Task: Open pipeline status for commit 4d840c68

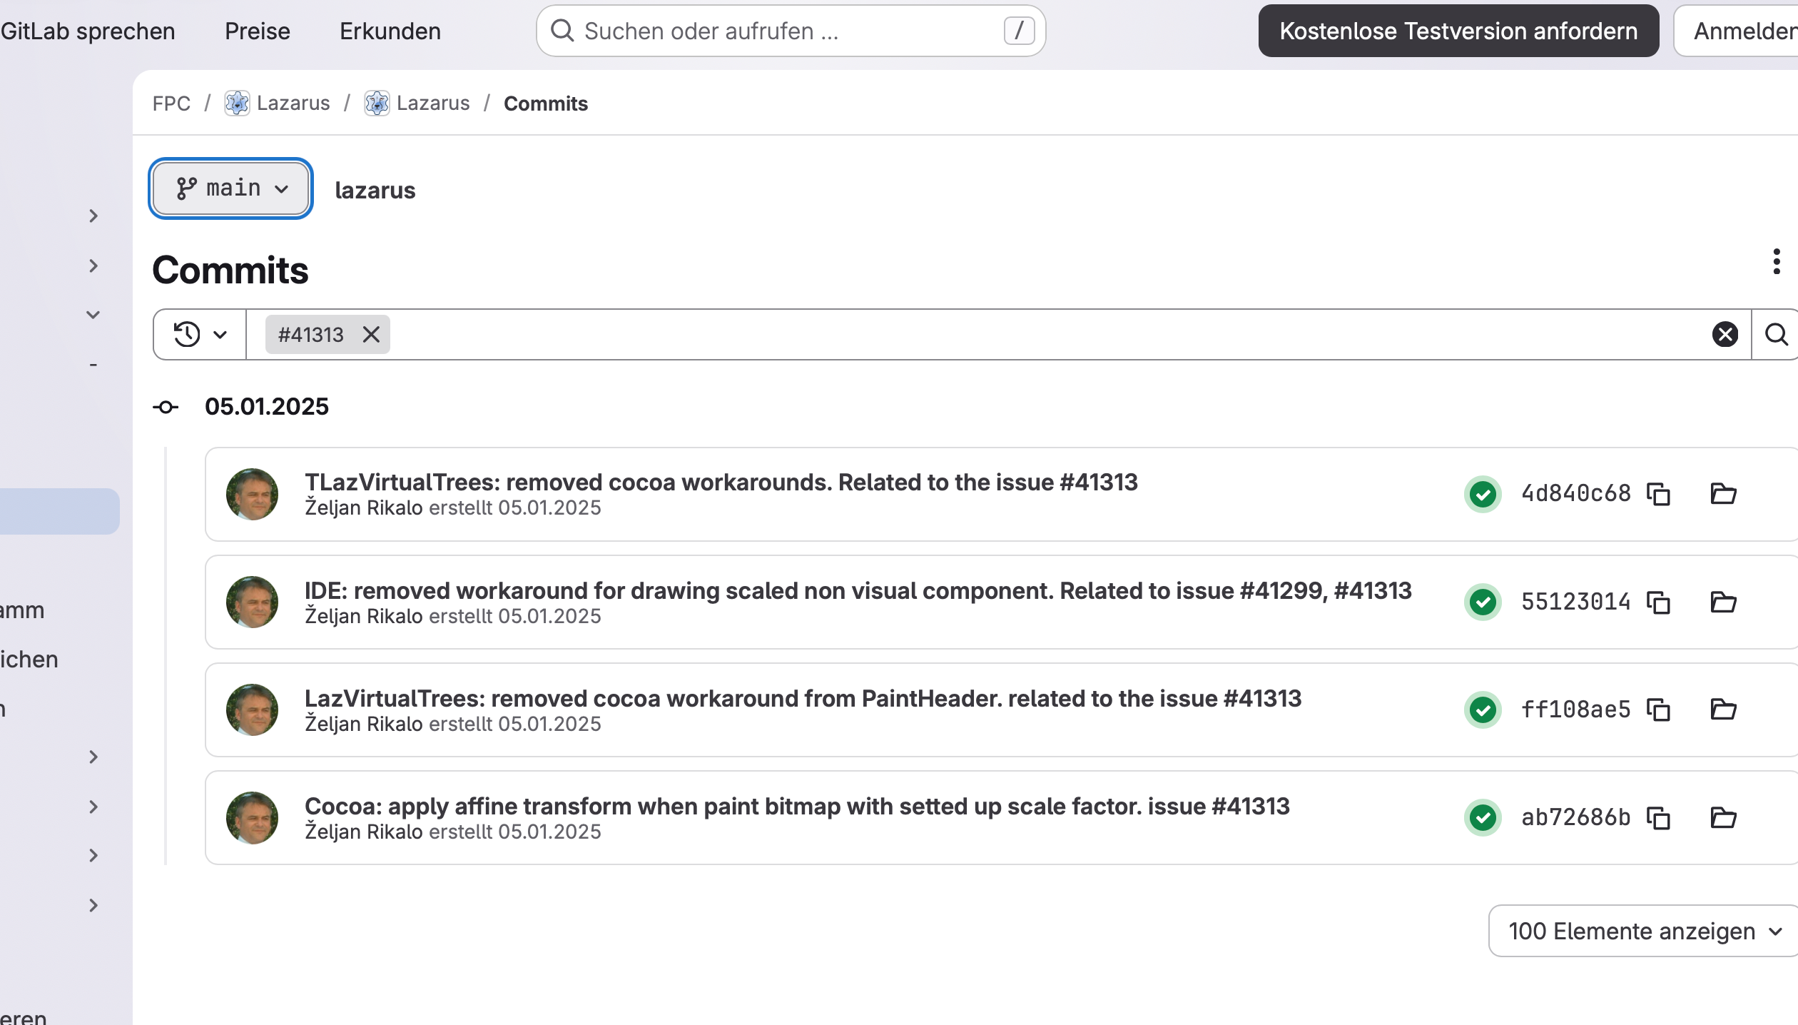Action: pyautogui.click(x=1483, y=494)
